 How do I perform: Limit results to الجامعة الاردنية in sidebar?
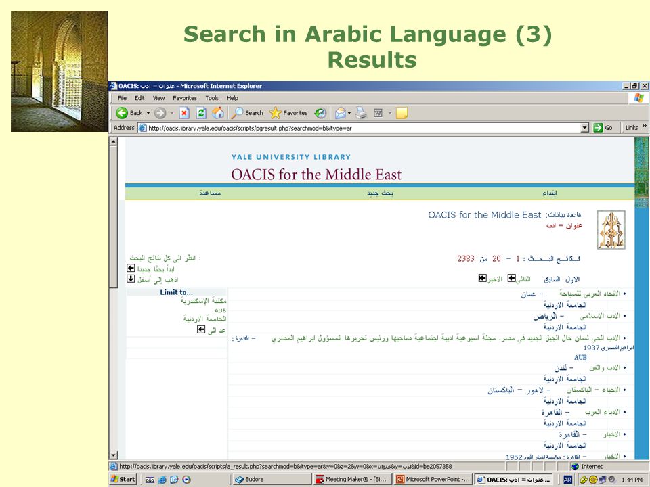coord(204,319)
